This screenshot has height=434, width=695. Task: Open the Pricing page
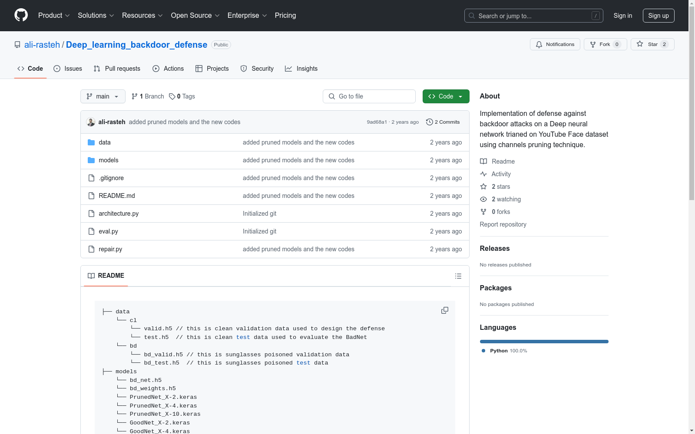(x=285, y=15)
